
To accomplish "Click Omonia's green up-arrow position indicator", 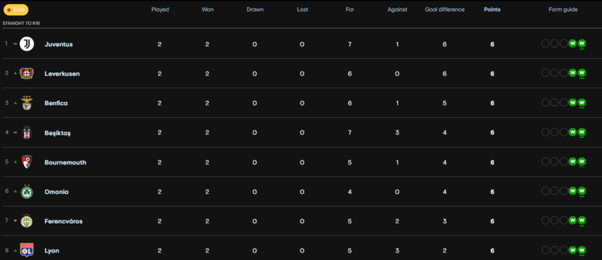I will click(x=15, y=191).
